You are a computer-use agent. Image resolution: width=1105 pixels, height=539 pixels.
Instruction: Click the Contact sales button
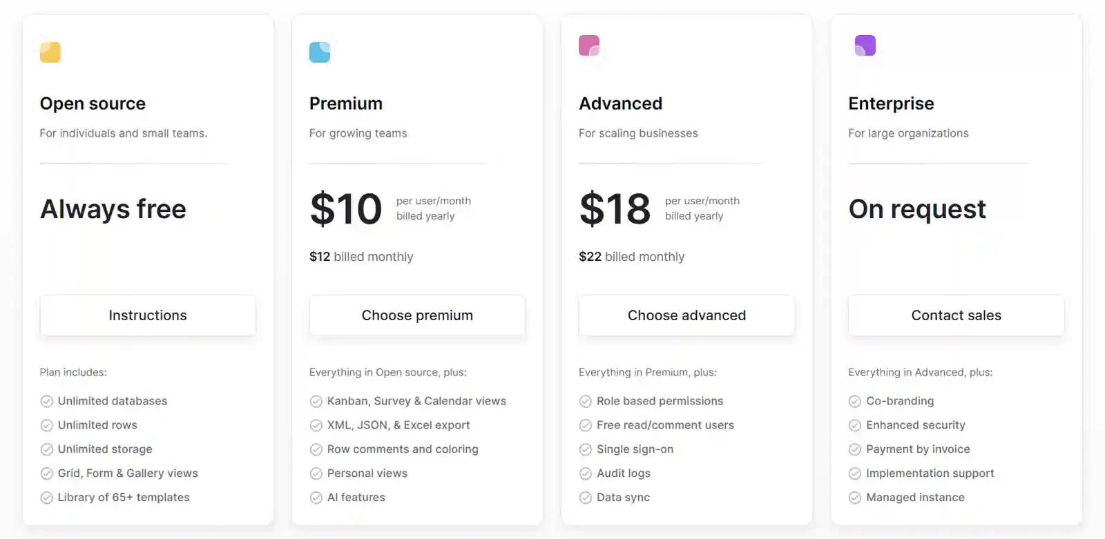point(956,315)
